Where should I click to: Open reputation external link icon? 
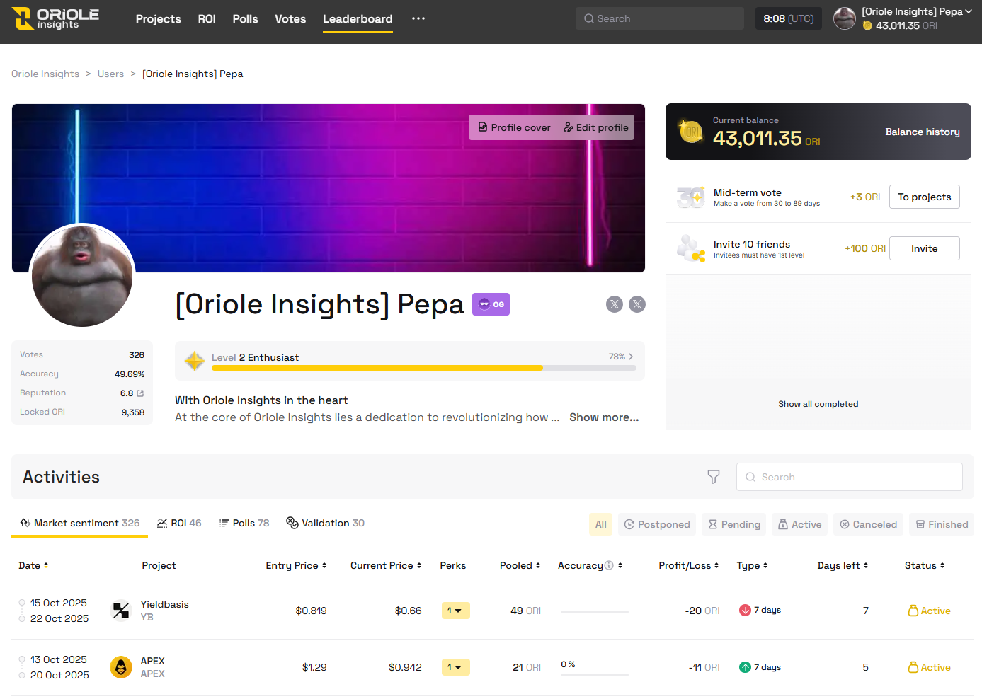[x=140, y=393]
